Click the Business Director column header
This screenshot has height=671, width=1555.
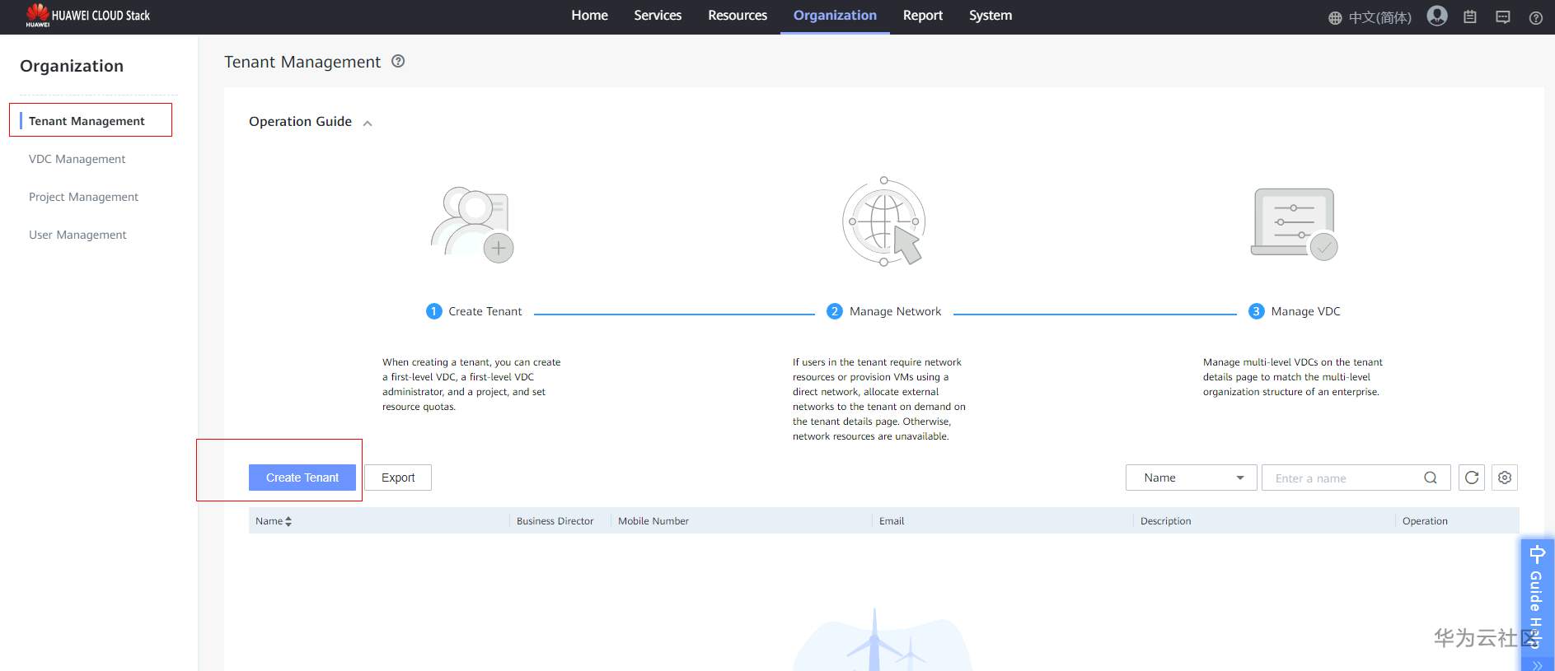[x=555, y=521]
